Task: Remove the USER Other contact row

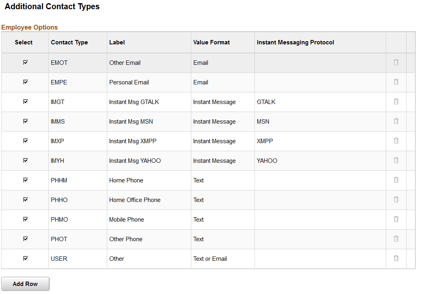Action: 396,258
